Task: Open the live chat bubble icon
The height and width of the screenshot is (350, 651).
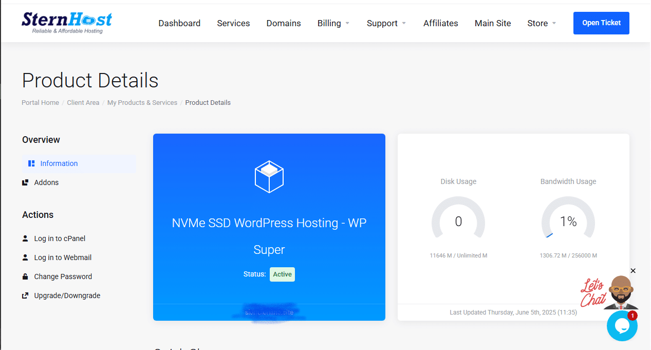Action: click(622, 326)
